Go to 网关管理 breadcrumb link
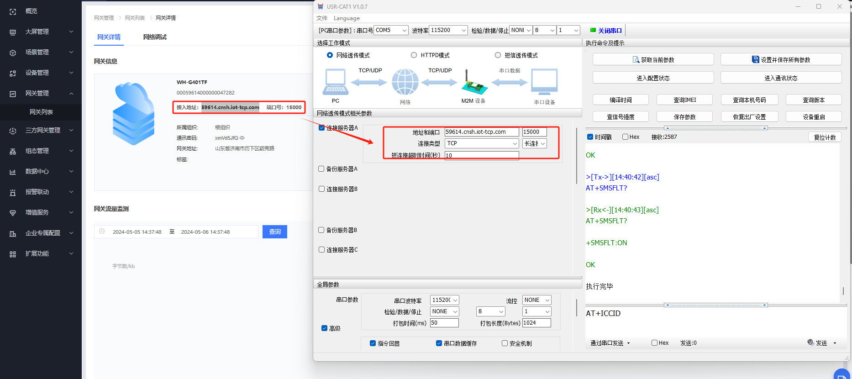The image size is (852, 379). 104,18
